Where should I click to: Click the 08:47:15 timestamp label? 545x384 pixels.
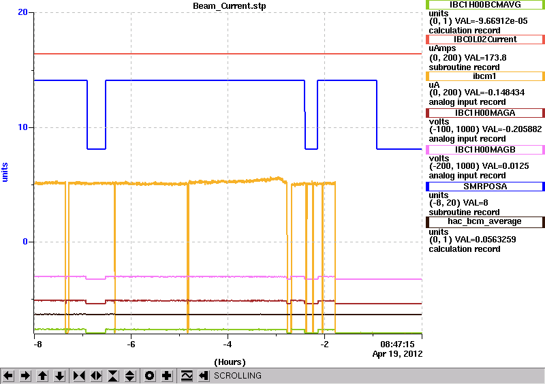click(x=397, y=345)
